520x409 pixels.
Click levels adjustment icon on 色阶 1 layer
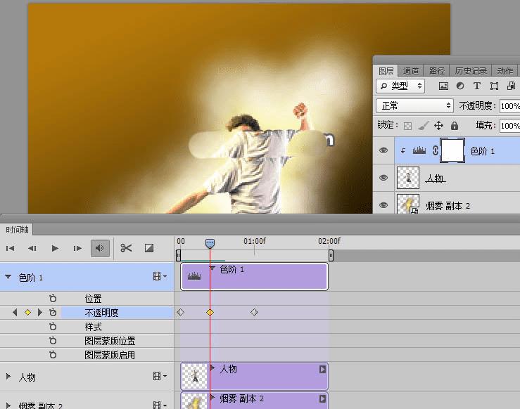point(419,151)
